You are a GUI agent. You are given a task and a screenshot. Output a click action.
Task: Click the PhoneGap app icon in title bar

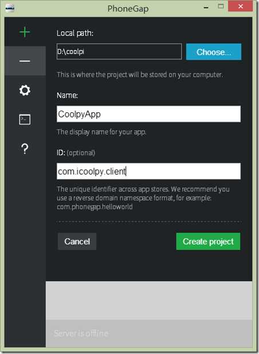pyautogui.click(x=10, y=9)
